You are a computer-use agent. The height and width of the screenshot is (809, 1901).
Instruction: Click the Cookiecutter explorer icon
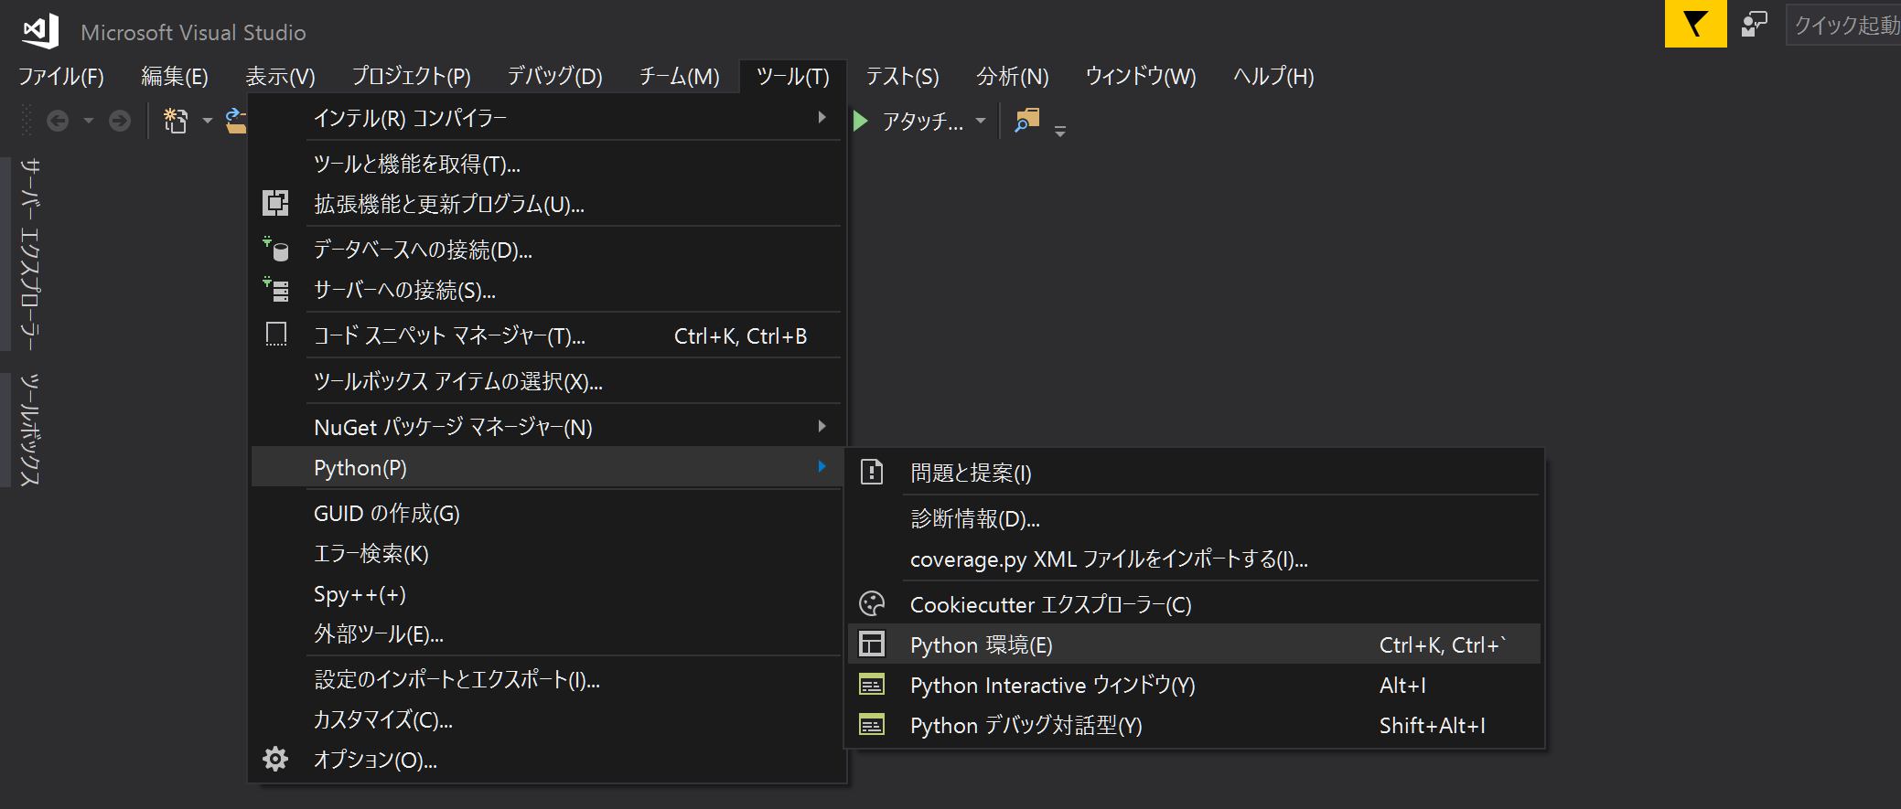(872, 603)
